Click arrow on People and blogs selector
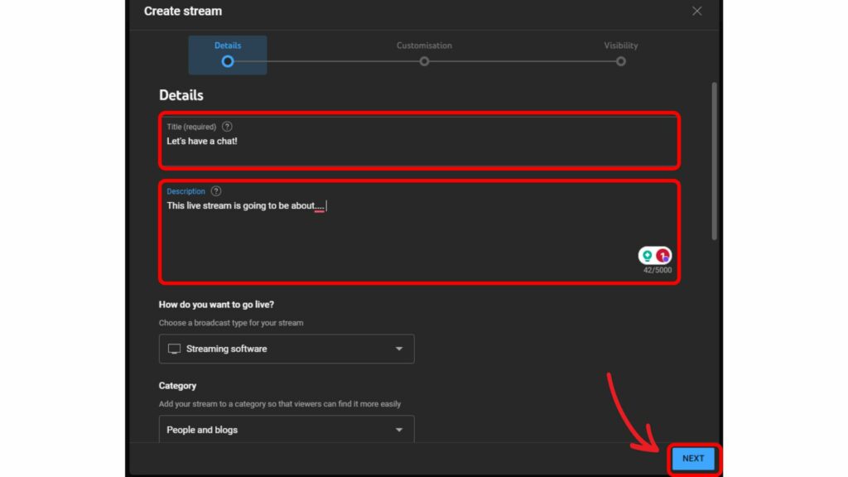This screenshot has width=848, height=477. click(x=399, y=430)
